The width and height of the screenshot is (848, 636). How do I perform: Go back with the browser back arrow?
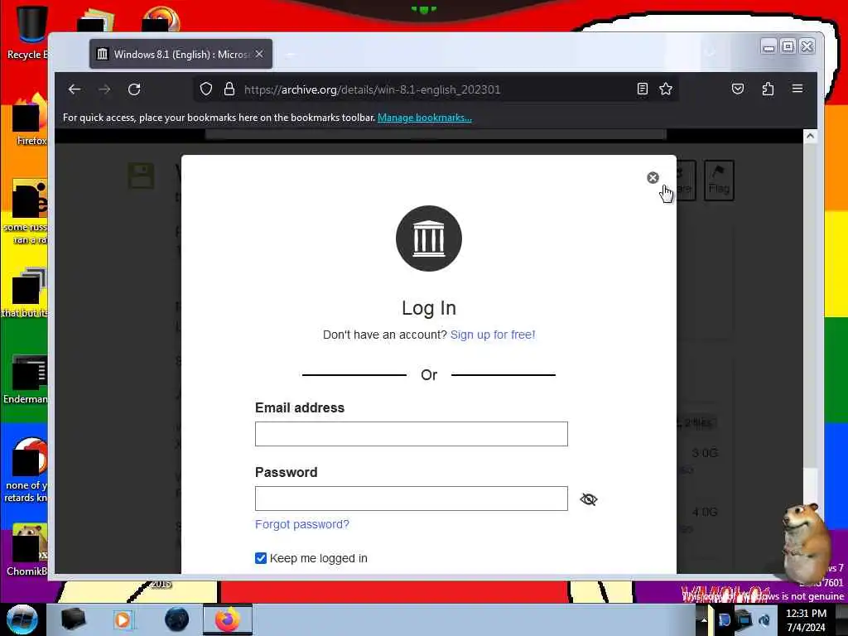click(75, 89)
